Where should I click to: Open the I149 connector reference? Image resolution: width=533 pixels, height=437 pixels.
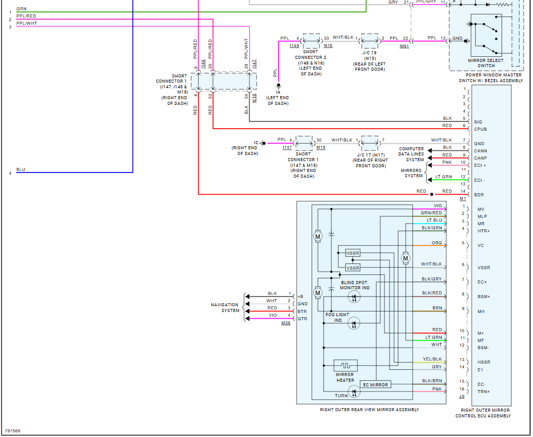pyautogui.click(x=294, y=46)
